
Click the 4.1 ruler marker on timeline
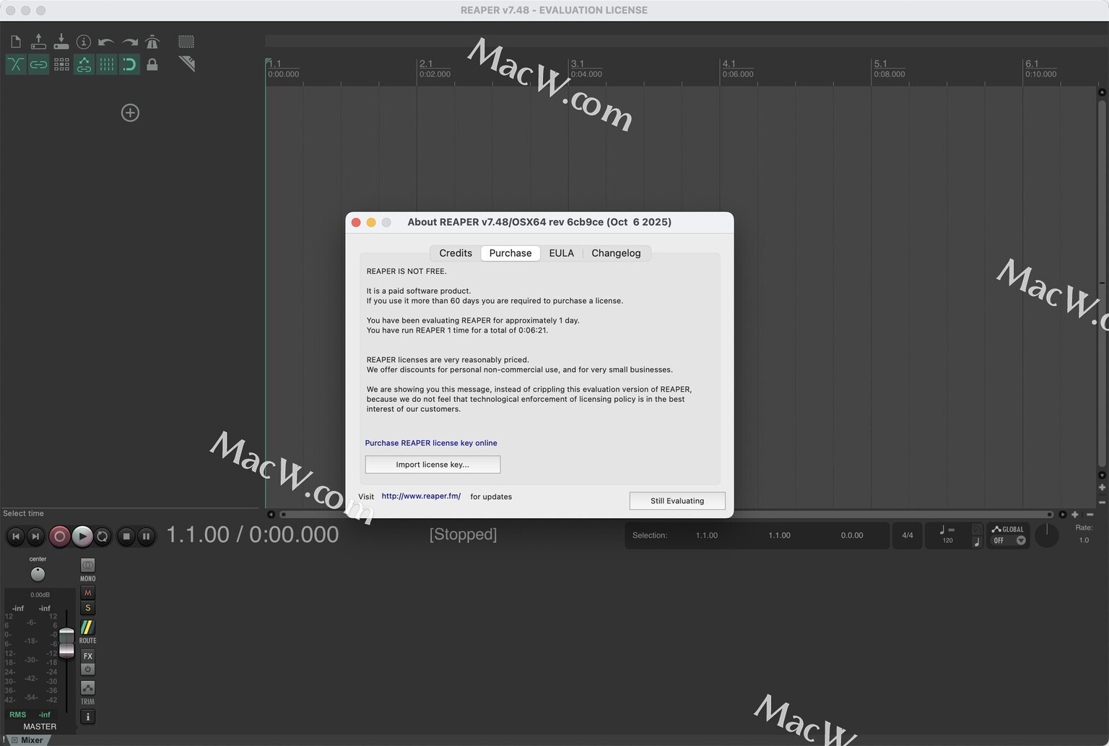tap(729, 63)
